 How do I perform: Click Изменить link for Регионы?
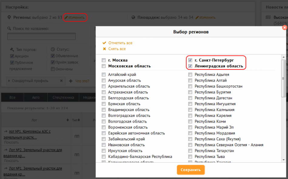pyautogui.click(x=76, y=18)
